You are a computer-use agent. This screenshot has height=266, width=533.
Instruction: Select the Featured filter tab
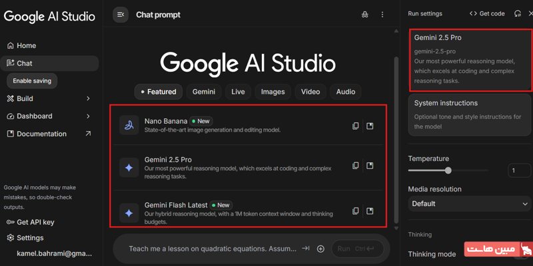tap(159, 92)
